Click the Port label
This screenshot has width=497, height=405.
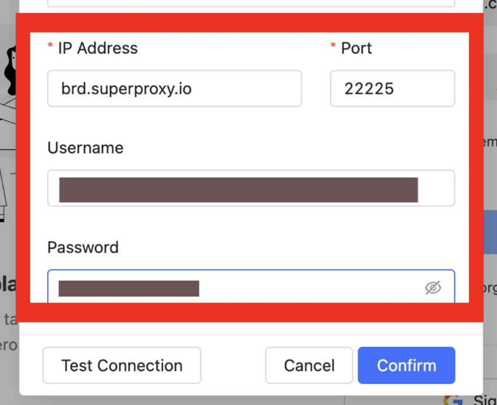356,48
